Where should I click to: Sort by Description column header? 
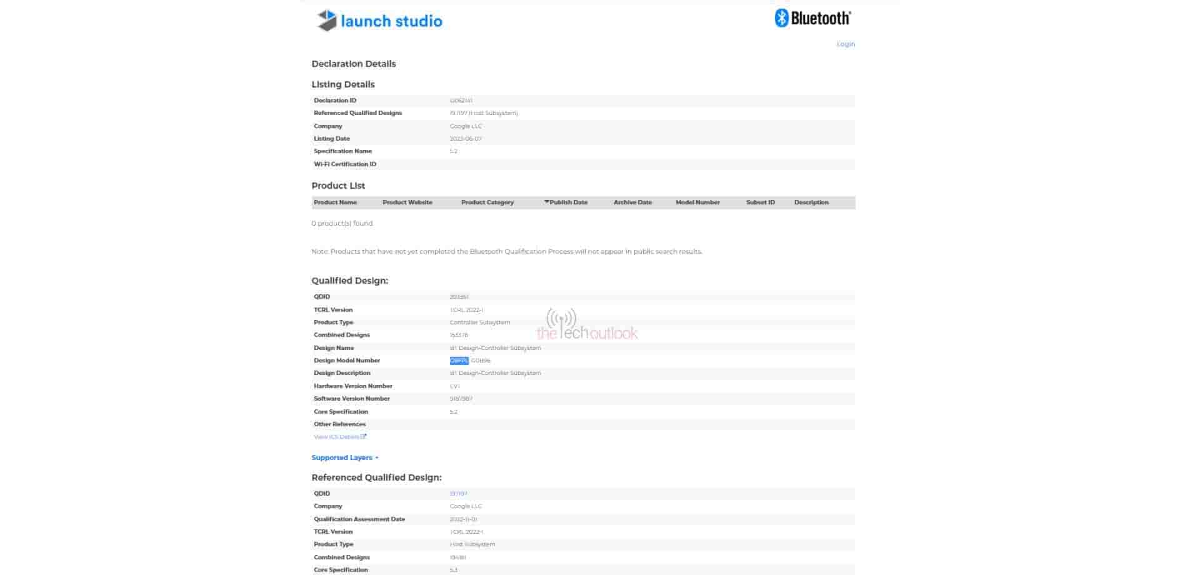click(x=811, y=202)
